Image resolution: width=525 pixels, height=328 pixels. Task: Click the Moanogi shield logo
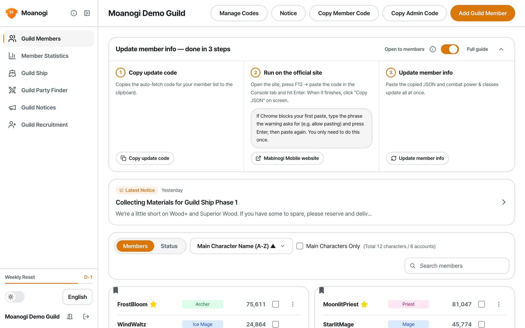tap(12, 13)
